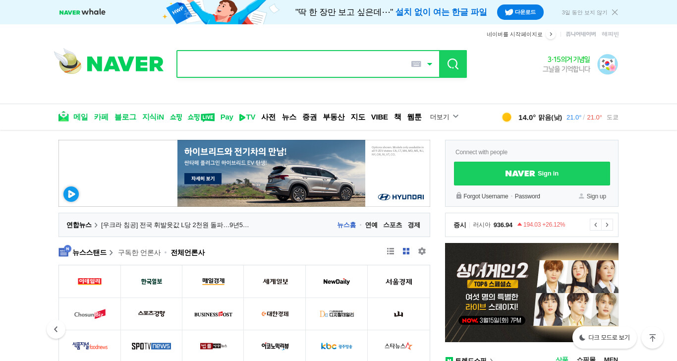Open the SPOTV news press logo
Image resolution: width=677 pixels, height=361 pixels.
click(152, 346)
